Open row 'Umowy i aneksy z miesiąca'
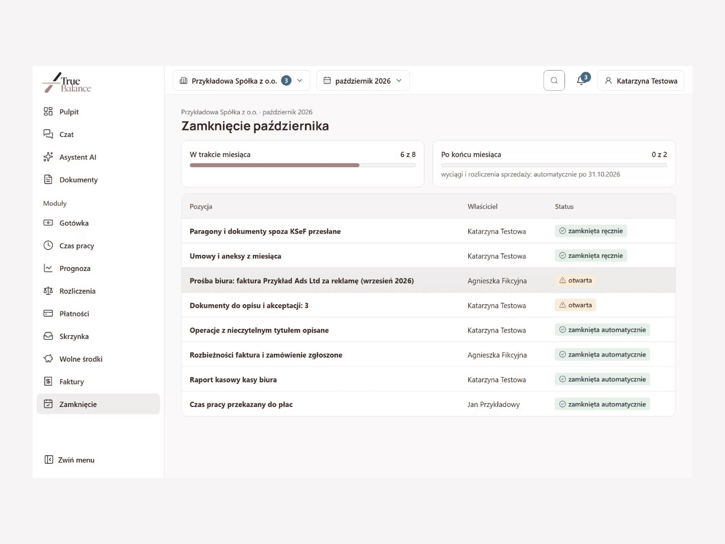 (428, 256)
